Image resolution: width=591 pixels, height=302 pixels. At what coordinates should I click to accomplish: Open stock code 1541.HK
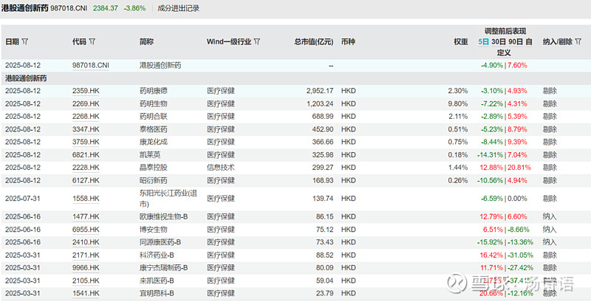[86, 293]
